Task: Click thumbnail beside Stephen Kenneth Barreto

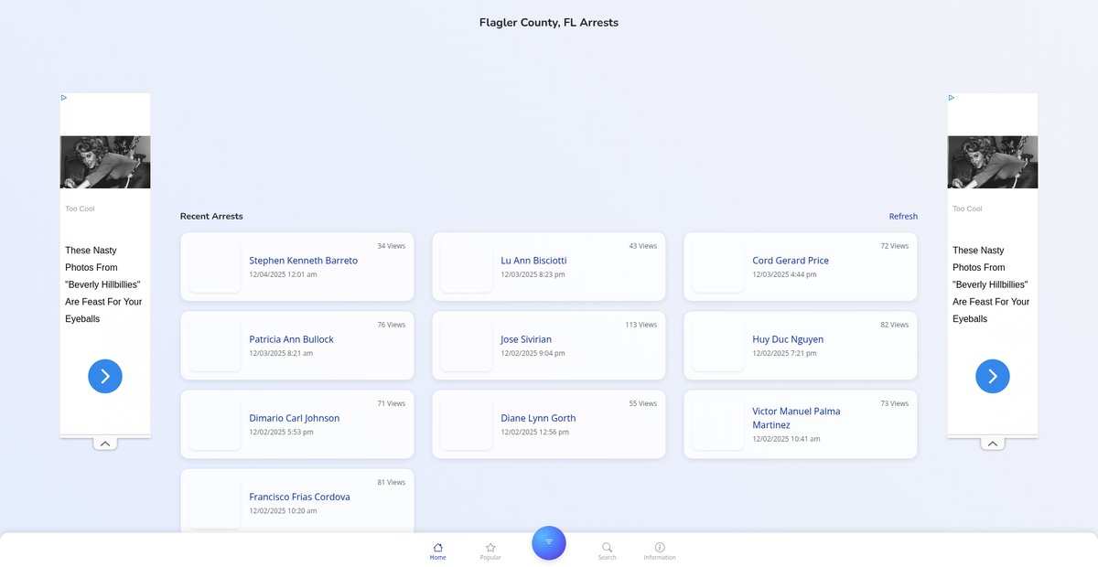Action: [x=215, y=267]
